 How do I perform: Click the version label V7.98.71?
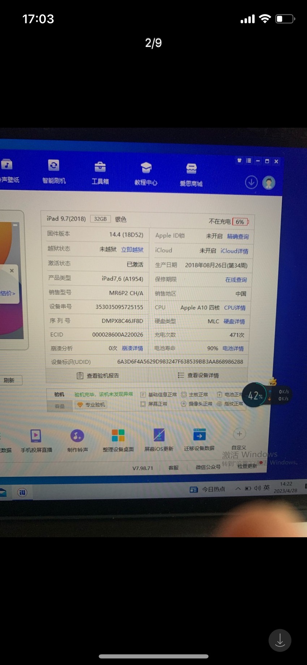tap(143, 468)
